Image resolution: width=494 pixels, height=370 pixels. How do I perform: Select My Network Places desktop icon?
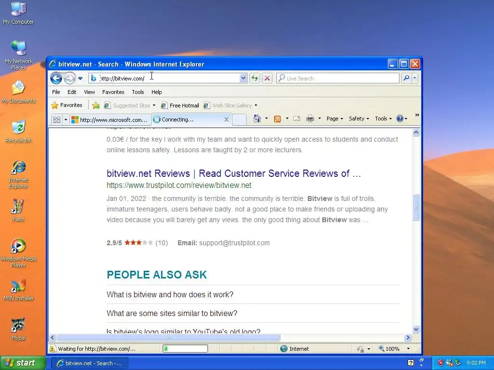point(18,55)
